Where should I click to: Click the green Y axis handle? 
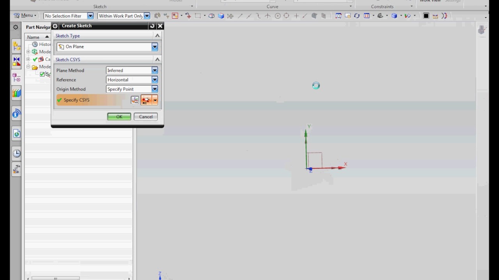(x=306, y=133)
